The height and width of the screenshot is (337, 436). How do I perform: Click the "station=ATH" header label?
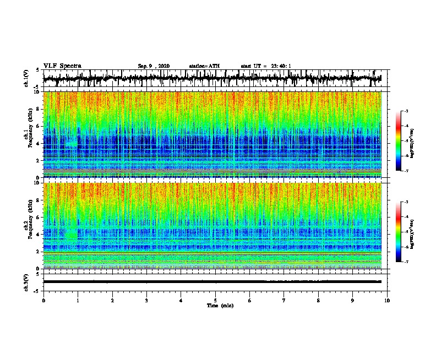[x=204, y=66]
